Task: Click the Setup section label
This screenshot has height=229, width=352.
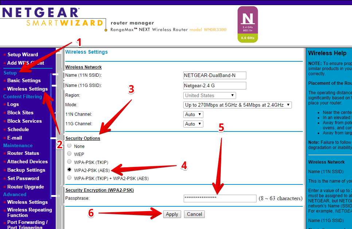Action: 10,73
